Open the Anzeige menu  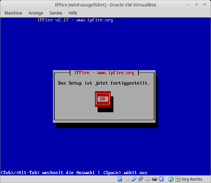point(36,13)
